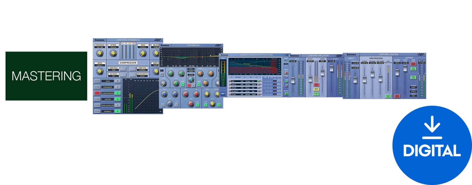The width and height of the screenshot is (472, 185).
Task: Click the green LMF Freq knob in EQ
Action: [171, 73]
